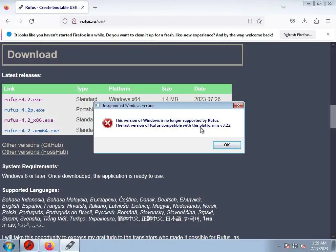The width and height of the screenshot is (336, 252).
Task: Click the 2023.07.26 date cell
Action: 207,99
